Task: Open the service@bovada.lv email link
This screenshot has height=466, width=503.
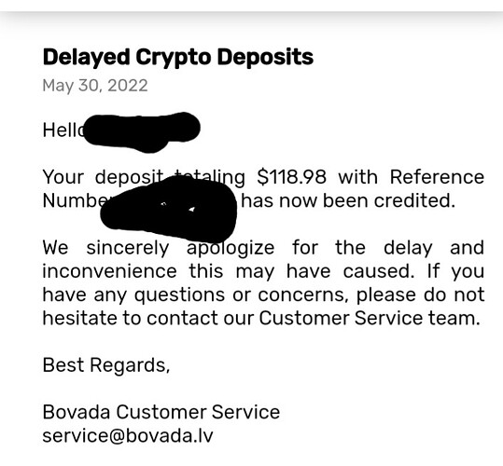Action: pos(128,436)
